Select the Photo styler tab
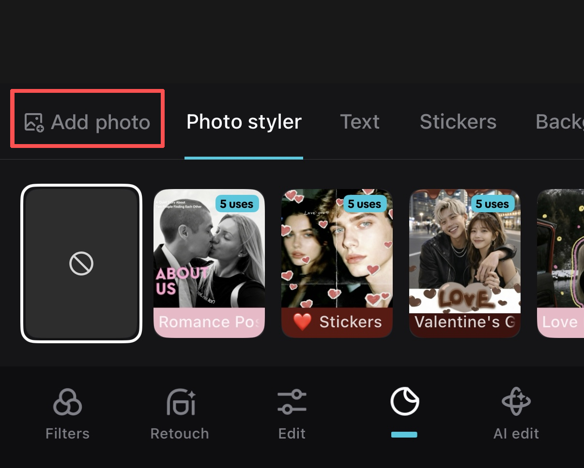584x468 pixels. (x=244, y=121)
